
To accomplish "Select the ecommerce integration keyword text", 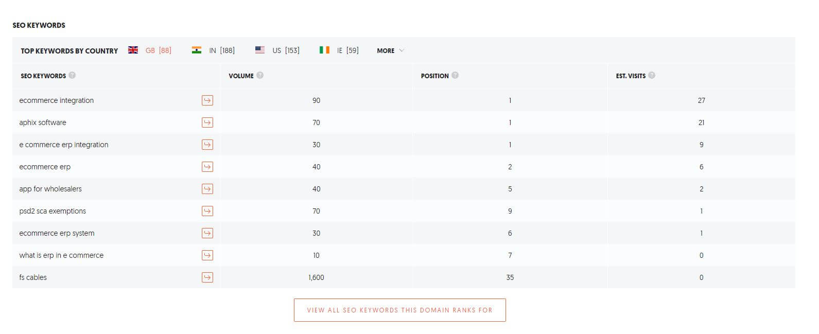I will 57,100.
